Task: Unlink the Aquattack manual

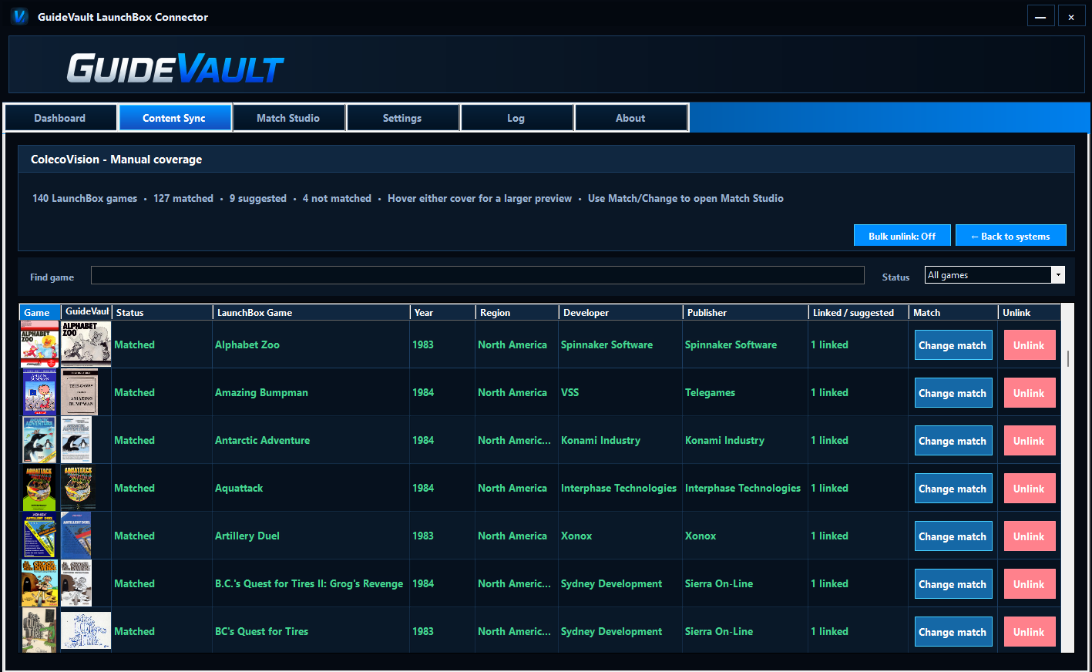Action: coord(1029,489)
